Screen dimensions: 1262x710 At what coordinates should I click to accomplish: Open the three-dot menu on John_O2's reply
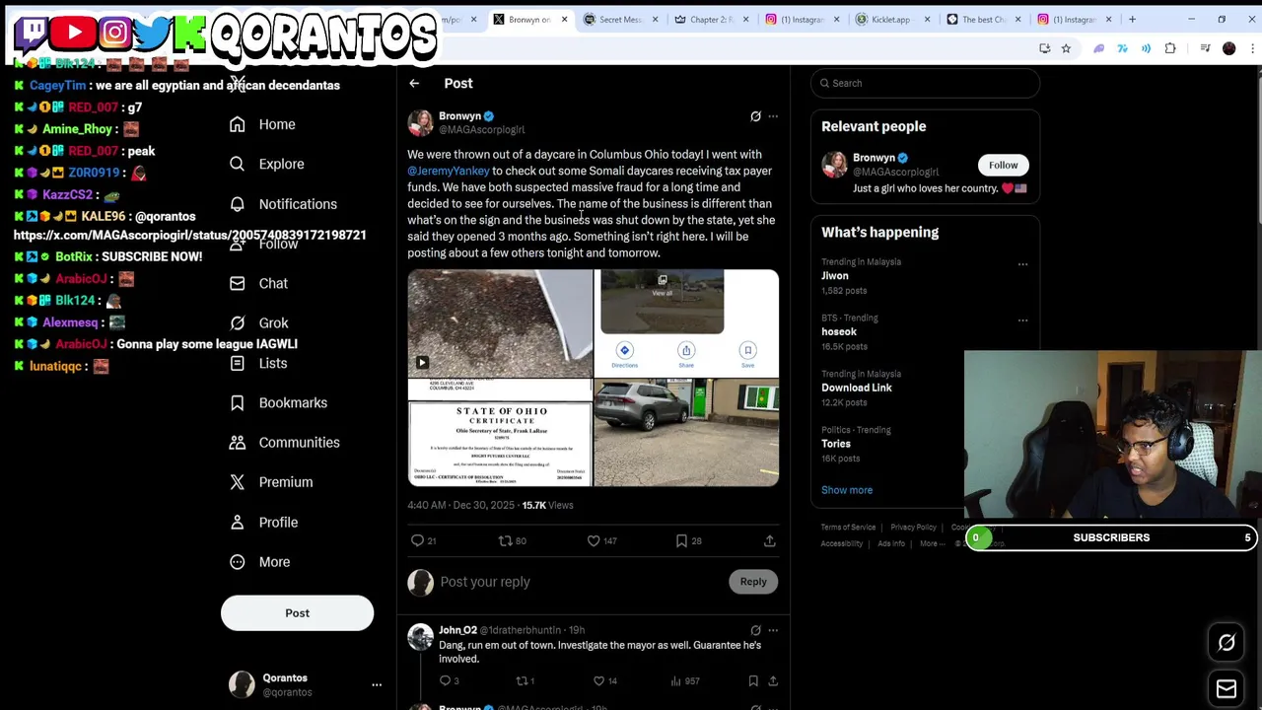point(773,630)
